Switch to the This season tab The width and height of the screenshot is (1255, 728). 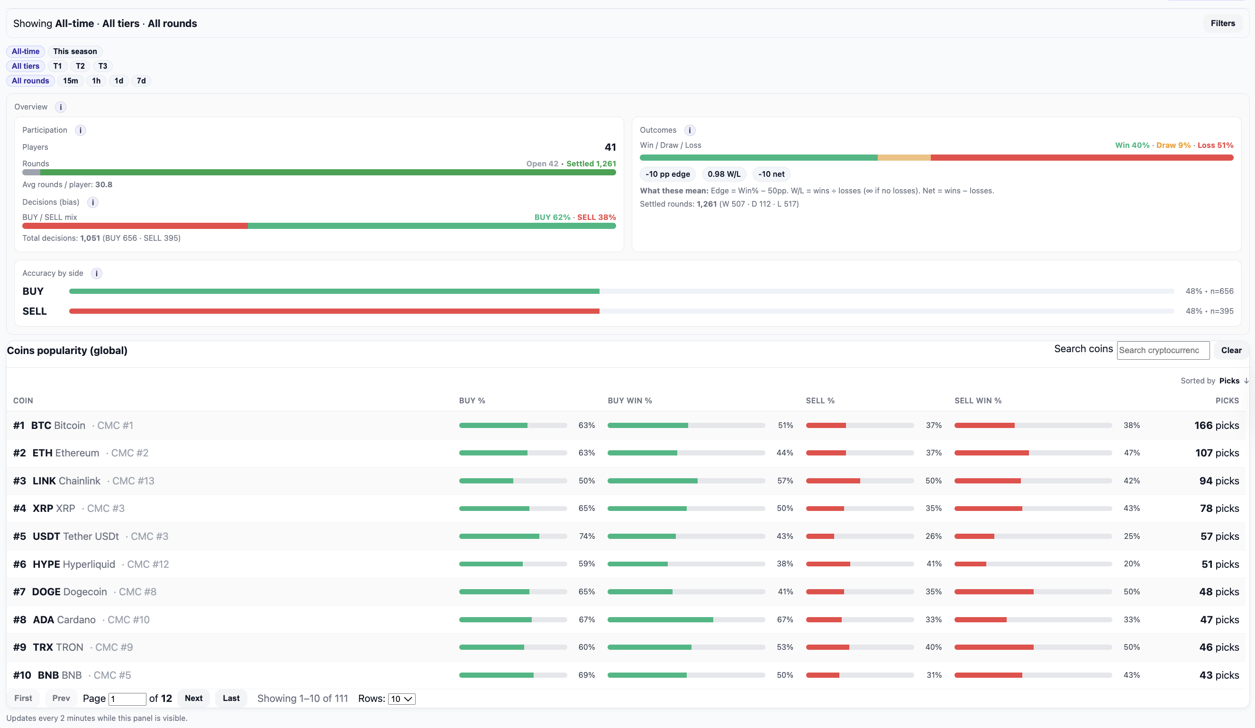75,51
